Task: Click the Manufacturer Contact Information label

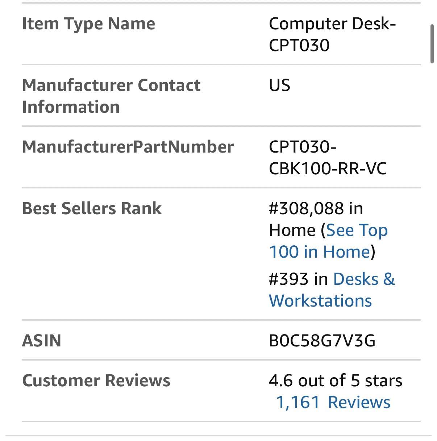Action: tap(111, 96)
